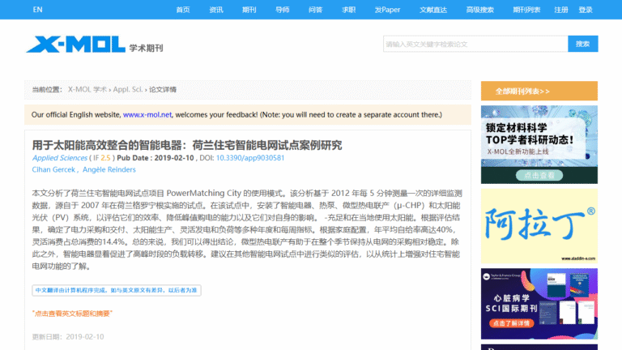Image resolution: width=622 pixels, height=350 pixels.
Task: Open the 心脏病学 SCI journals banner
Action: [x=539, y=304]
